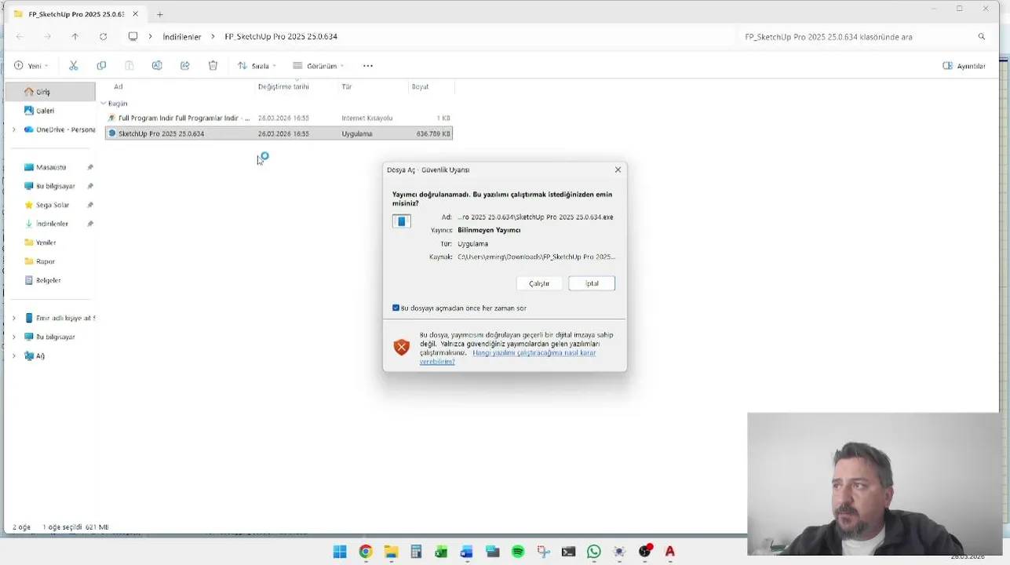Open the three-dots more options menu
This screenshot has height=565, width=1010.
(368, 66)
